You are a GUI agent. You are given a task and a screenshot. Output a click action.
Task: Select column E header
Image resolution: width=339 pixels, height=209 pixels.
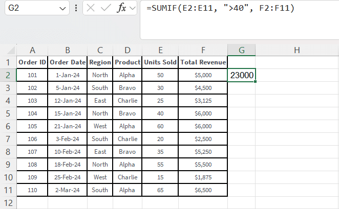(160, 50)
